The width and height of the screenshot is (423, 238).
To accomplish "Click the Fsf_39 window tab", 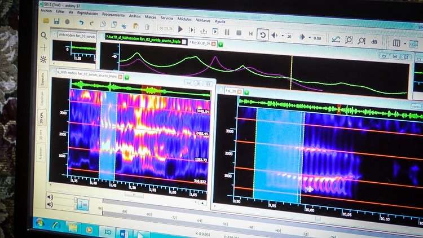I will [230, 91].
